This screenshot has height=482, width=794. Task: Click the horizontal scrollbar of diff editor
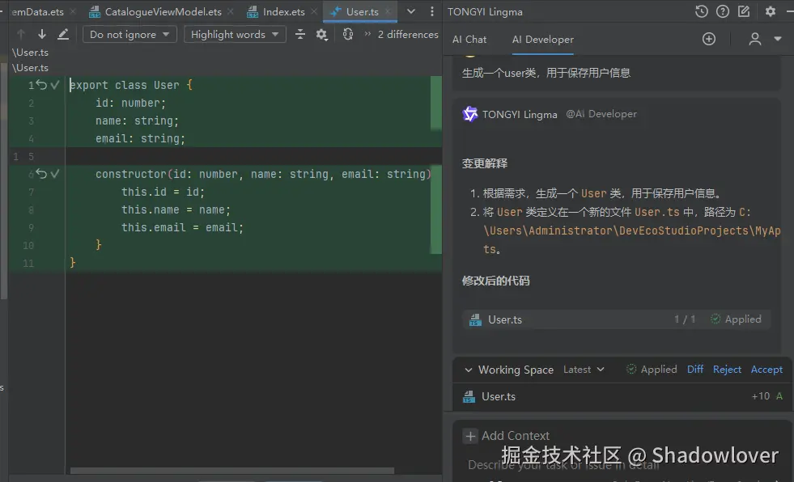point(232,471)
